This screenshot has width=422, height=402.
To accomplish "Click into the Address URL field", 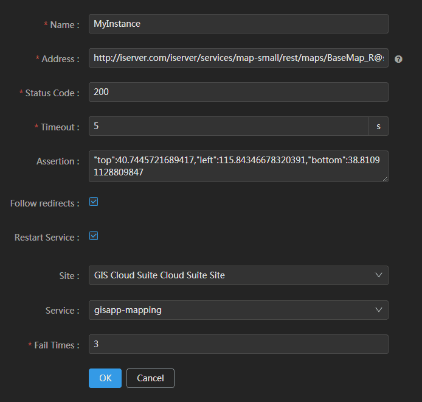I will coord(238,58).
